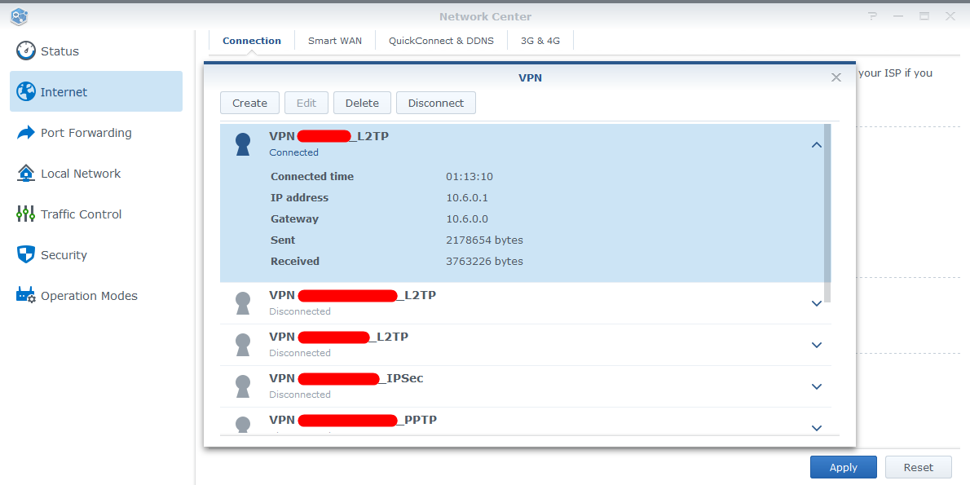
Task: Expand the IPSec VPN entry
Action: pos(816,386)
